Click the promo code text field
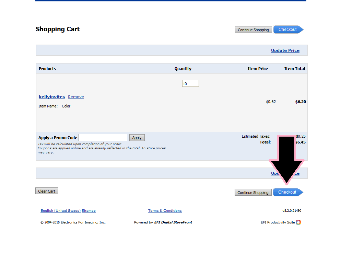 (x=103, y=138)
